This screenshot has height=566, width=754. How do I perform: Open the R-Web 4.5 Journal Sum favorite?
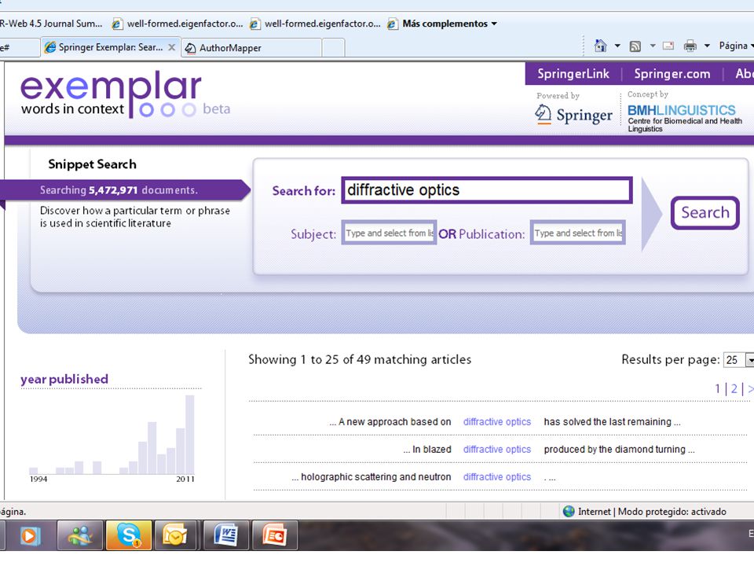click(x=51, y=24)
